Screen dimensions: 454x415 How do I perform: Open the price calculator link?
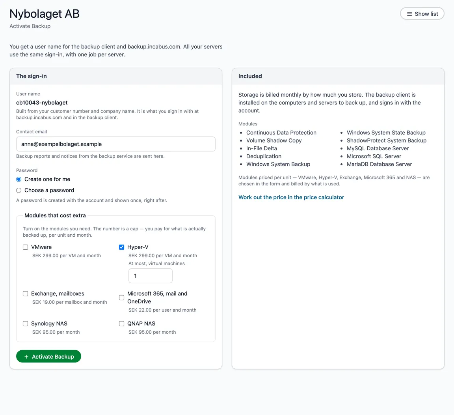[x=291, y=197]
